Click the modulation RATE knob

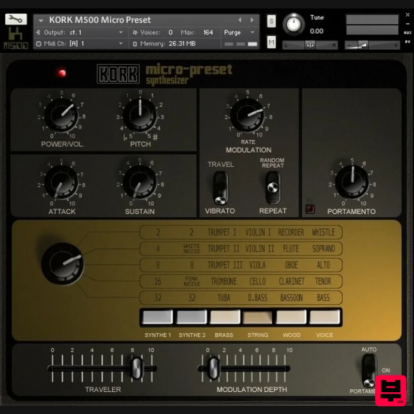pos(247,115)
